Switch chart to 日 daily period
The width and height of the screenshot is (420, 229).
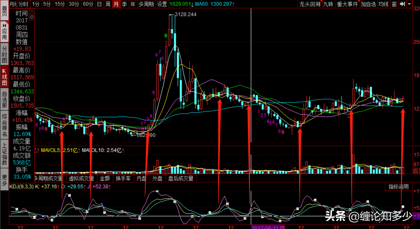click(99, 4)
